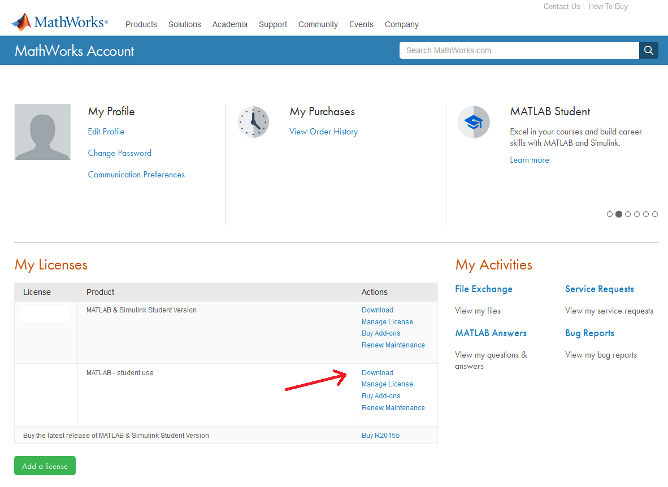Select the first carousel indicator dot

610,214
